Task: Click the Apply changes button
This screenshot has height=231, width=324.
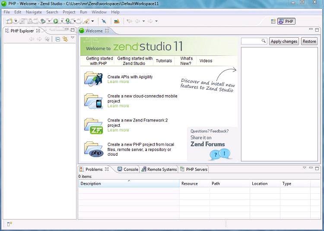Action: click(x=284, y=41)
